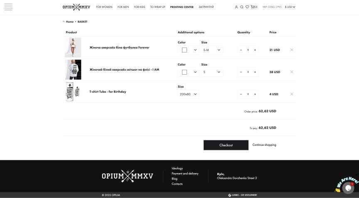Increase quantity of I AM sweatshirt
This screenshot has height=198, width=359.
coord(255,72)
